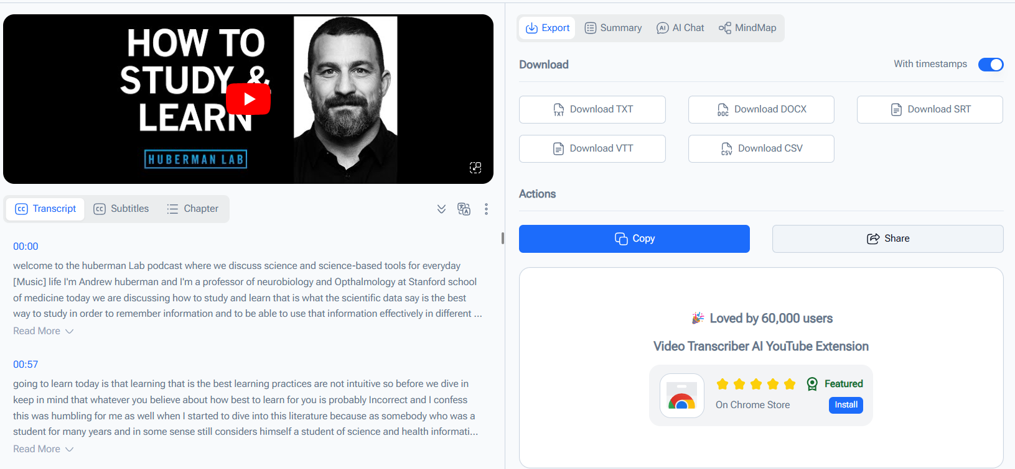Play the YouTube video
The height and width of the screenshot is (469, 1015).
tap(248, 99)
